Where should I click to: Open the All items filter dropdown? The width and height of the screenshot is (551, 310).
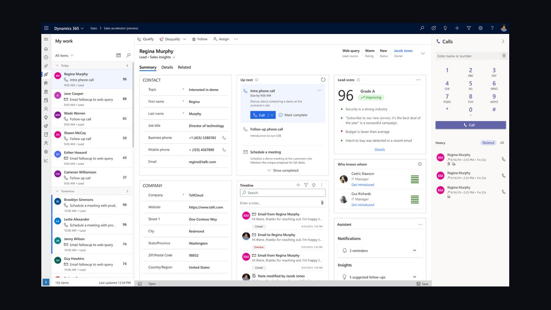(x=64, y=56)
